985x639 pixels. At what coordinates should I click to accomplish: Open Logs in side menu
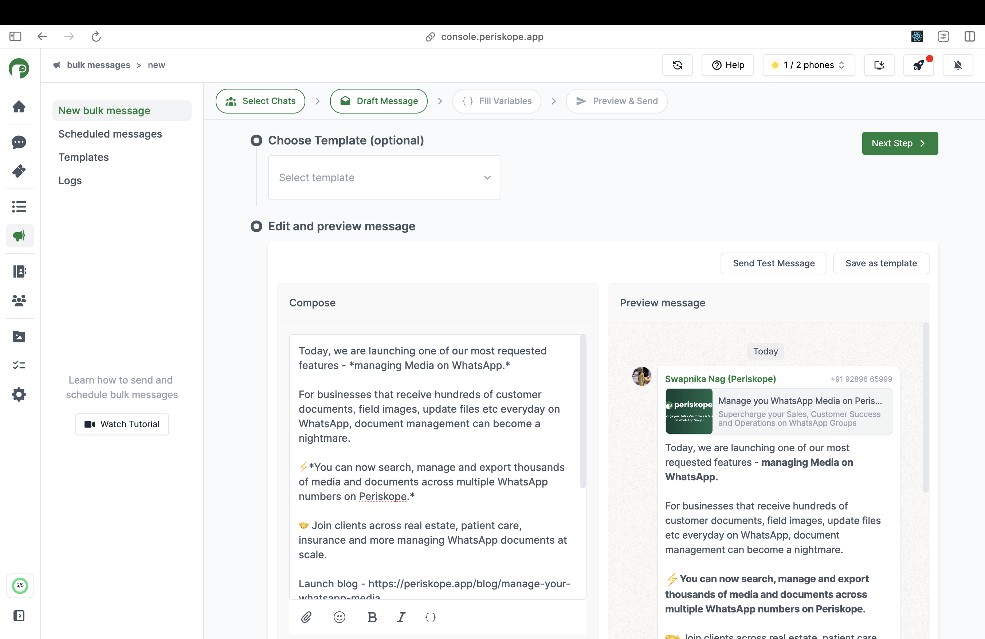tap(70, 180)
